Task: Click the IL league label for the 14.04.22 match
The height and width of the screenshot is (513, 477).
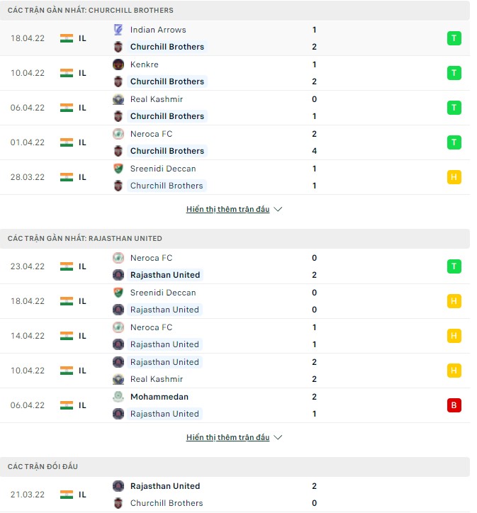Action: coord(82,336)
